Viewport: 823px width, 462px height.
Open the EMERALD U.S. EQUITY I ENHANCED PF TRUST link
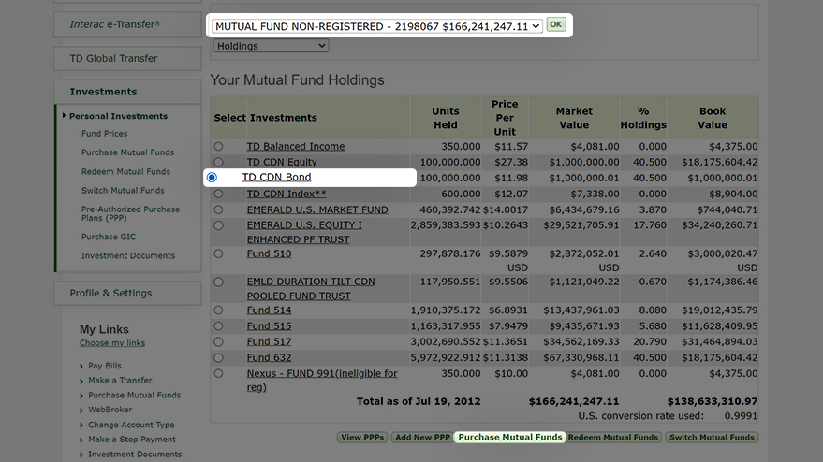click(304, 232)
